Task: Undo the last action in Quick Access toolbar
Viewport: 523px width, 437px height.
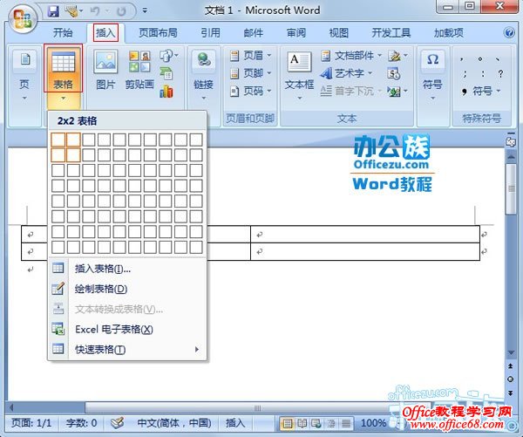Action: click(95, 11)
